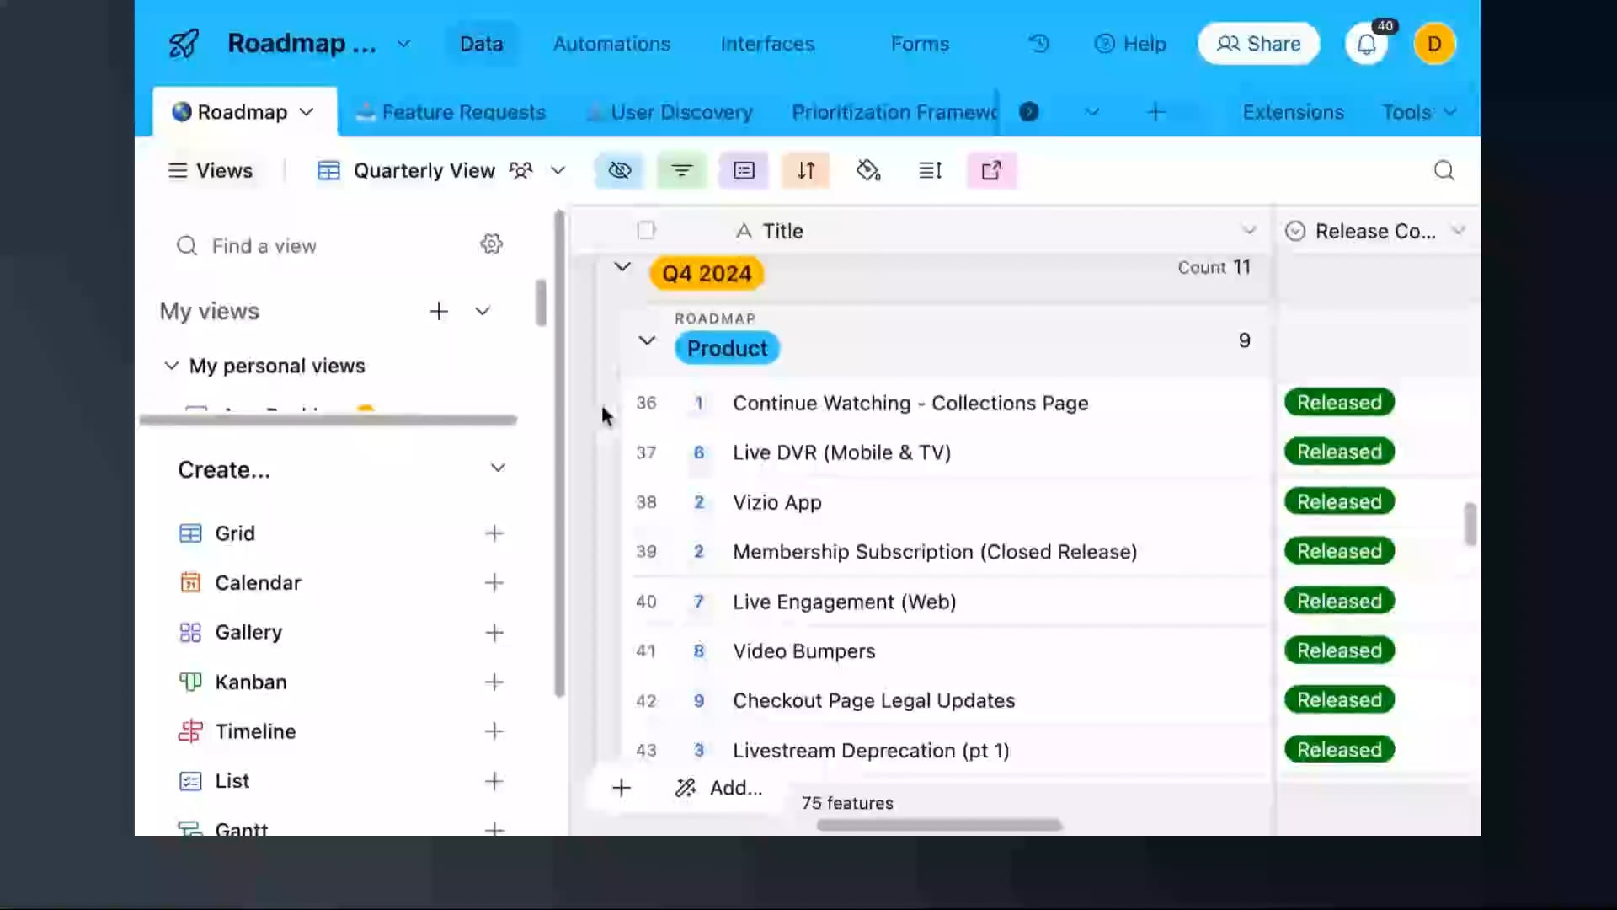Switch to the Feature Requests table tab
This screenshot has width=1617, height=910.
point(462,112)
